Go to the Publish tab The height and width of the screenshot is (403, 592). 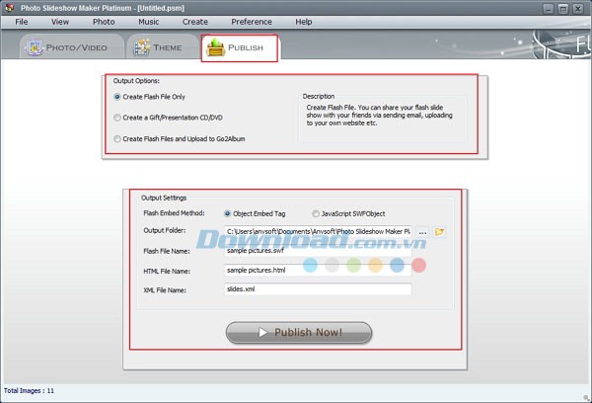pyautogui.click(x=239, y=47)
